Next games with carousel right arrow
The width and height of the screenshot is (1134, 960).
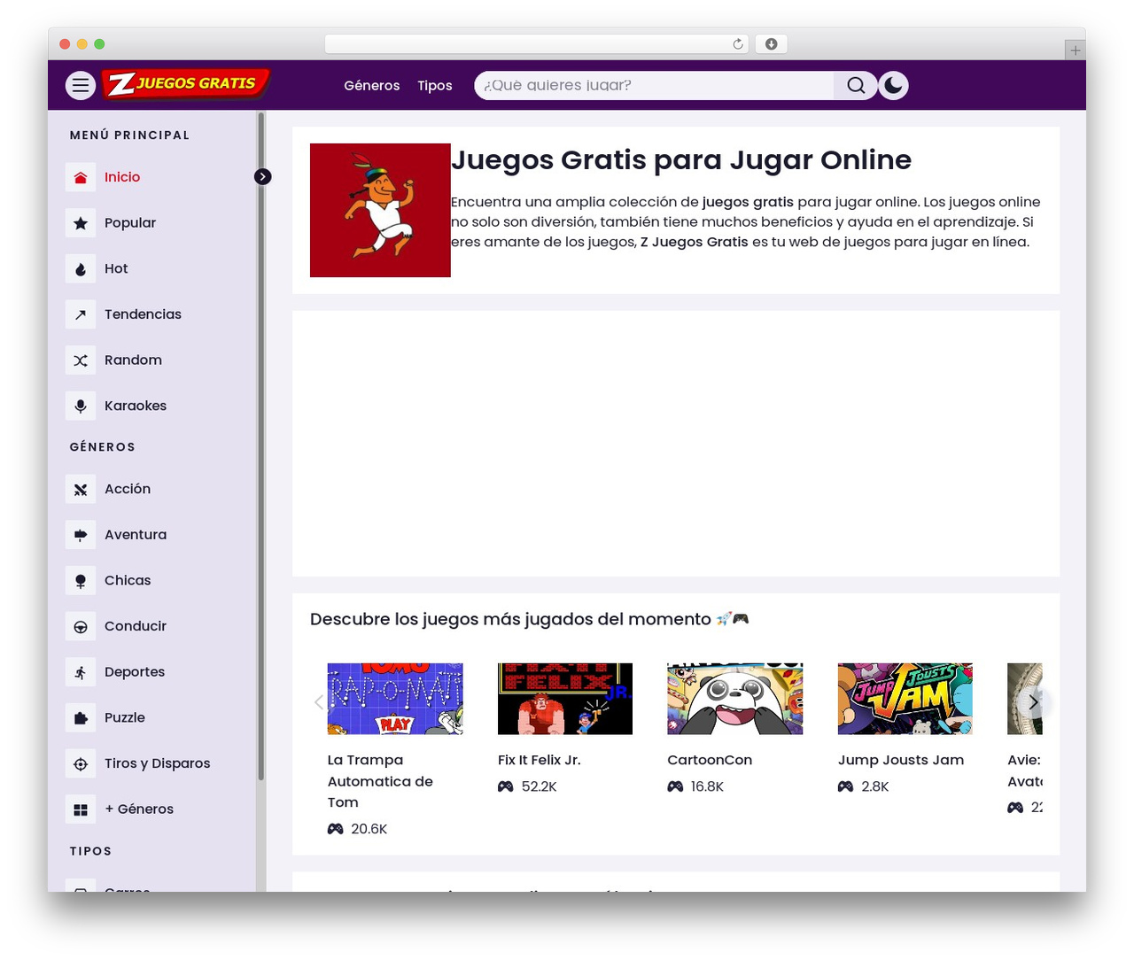[x=1033, y=702]
